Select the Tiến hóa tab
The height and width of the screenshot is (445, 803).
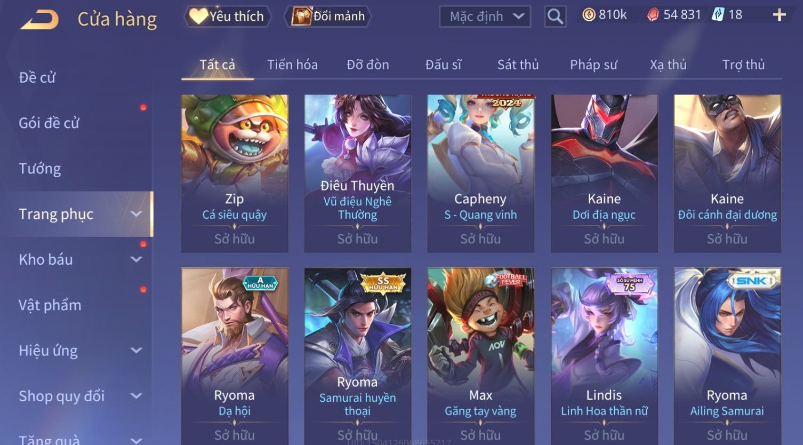pos(292,65)
